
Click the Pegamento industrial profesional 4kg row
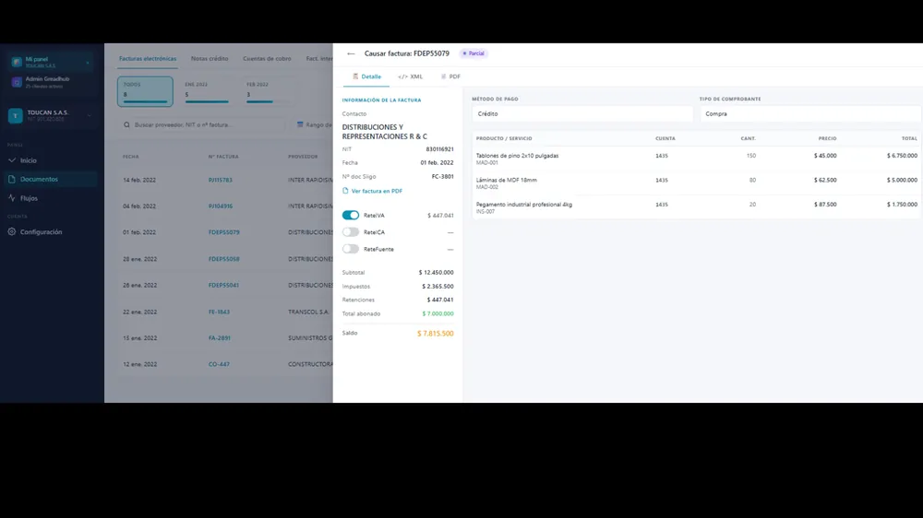pos(696,207)
